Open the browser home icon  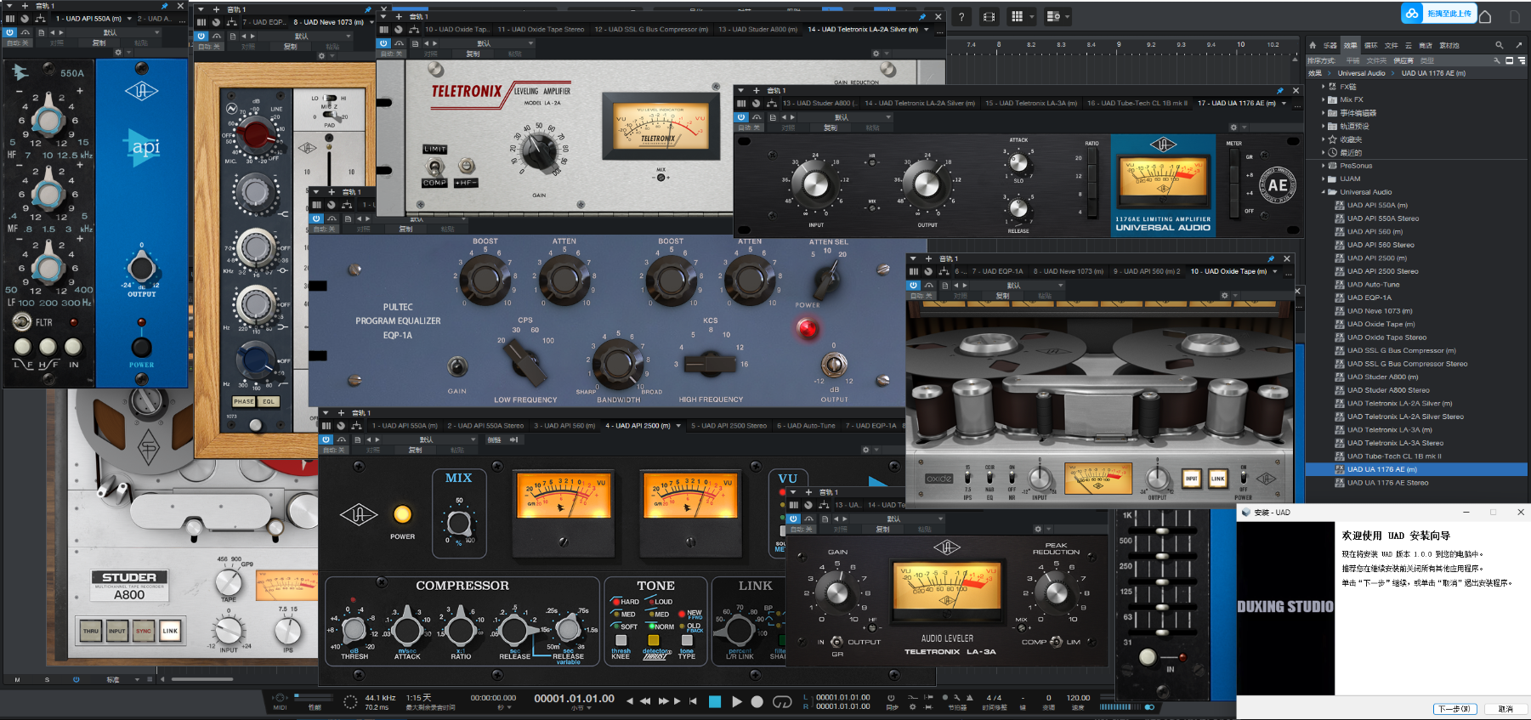[x=1312, y=45]
